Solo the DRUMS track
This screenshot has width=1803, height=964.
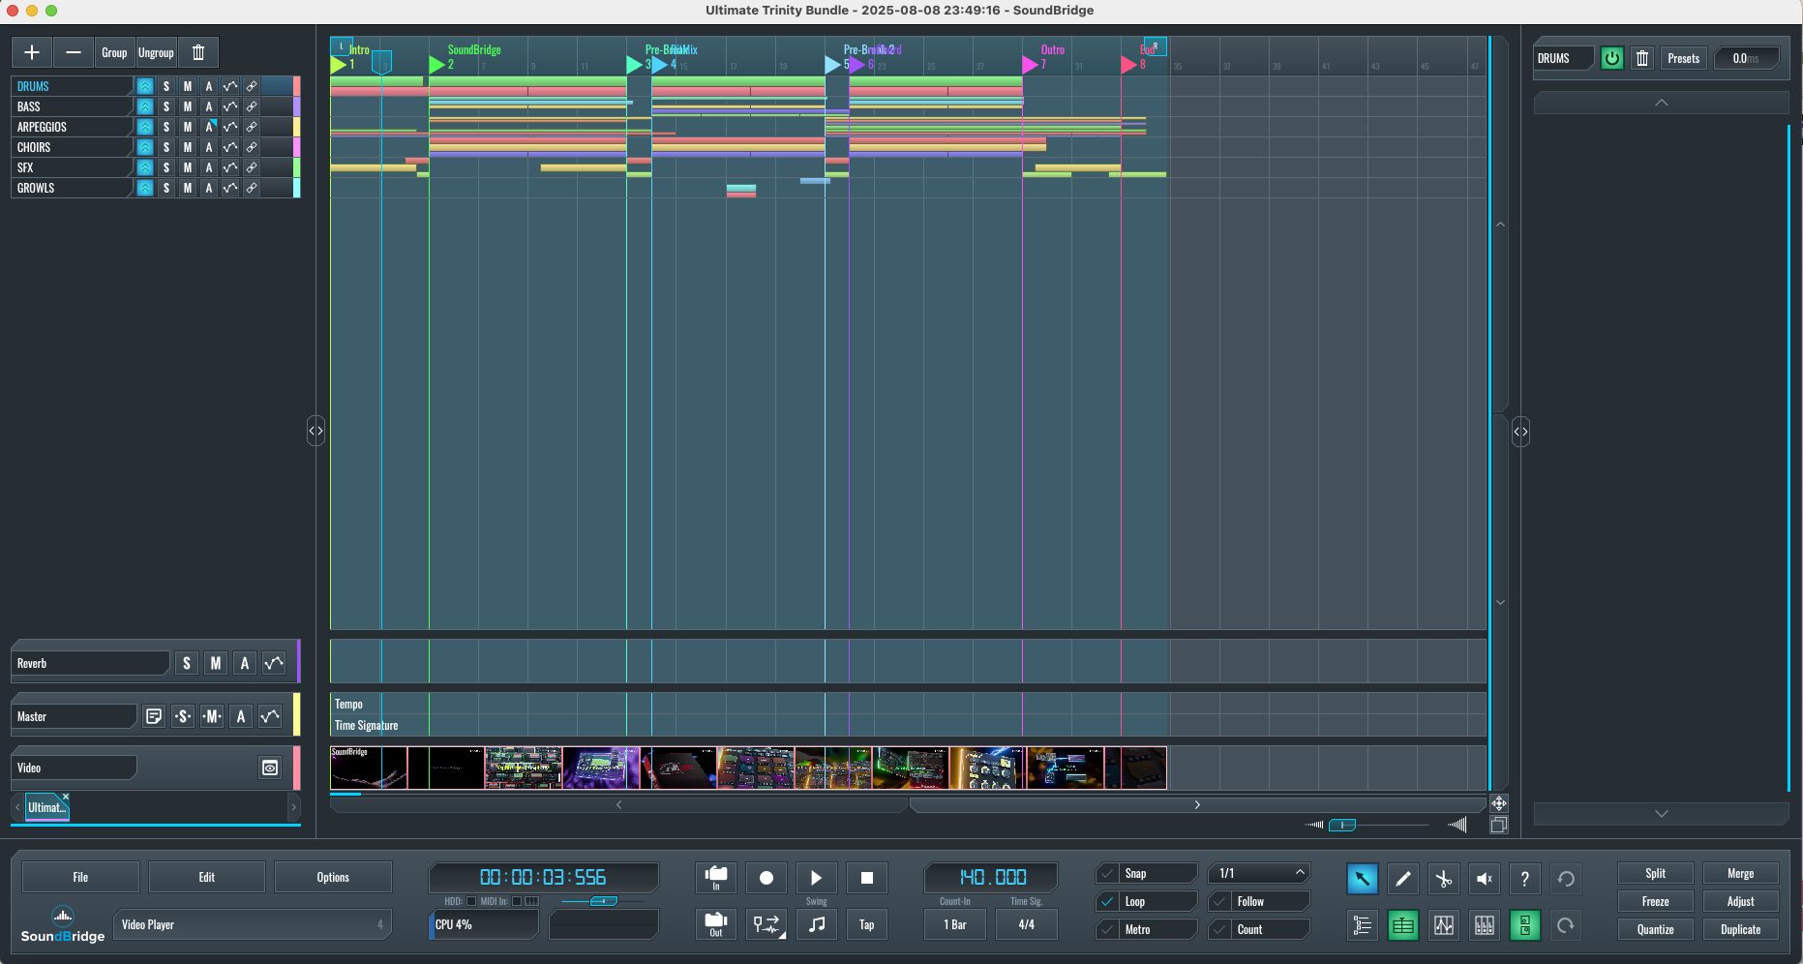(166, 86)
